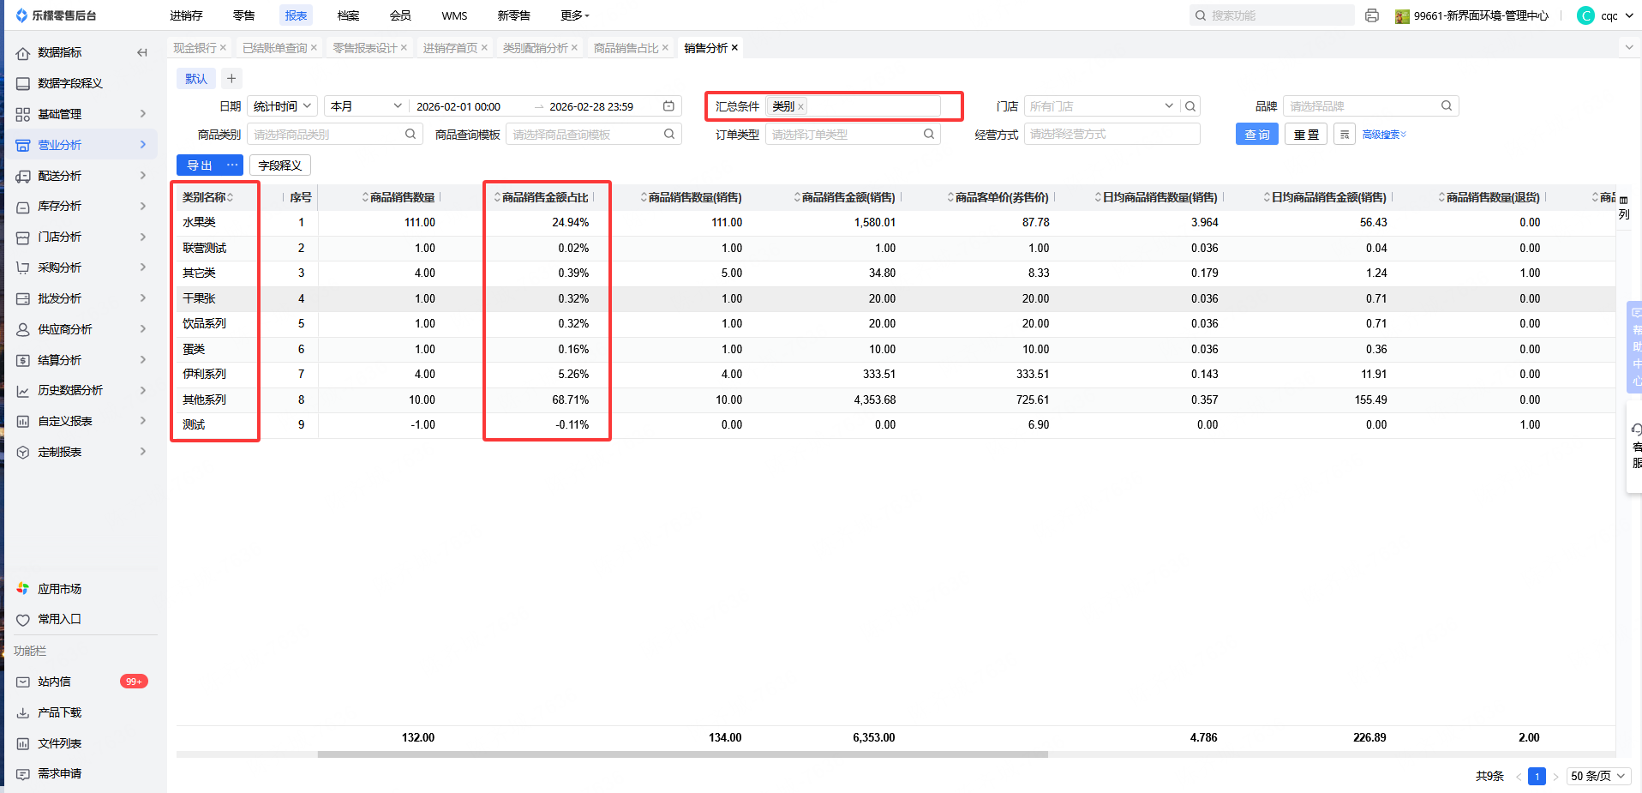Viewport: 1642px width, 793px height.
Task: Click the 搜索功能 search box
Action: point(1272,15)
